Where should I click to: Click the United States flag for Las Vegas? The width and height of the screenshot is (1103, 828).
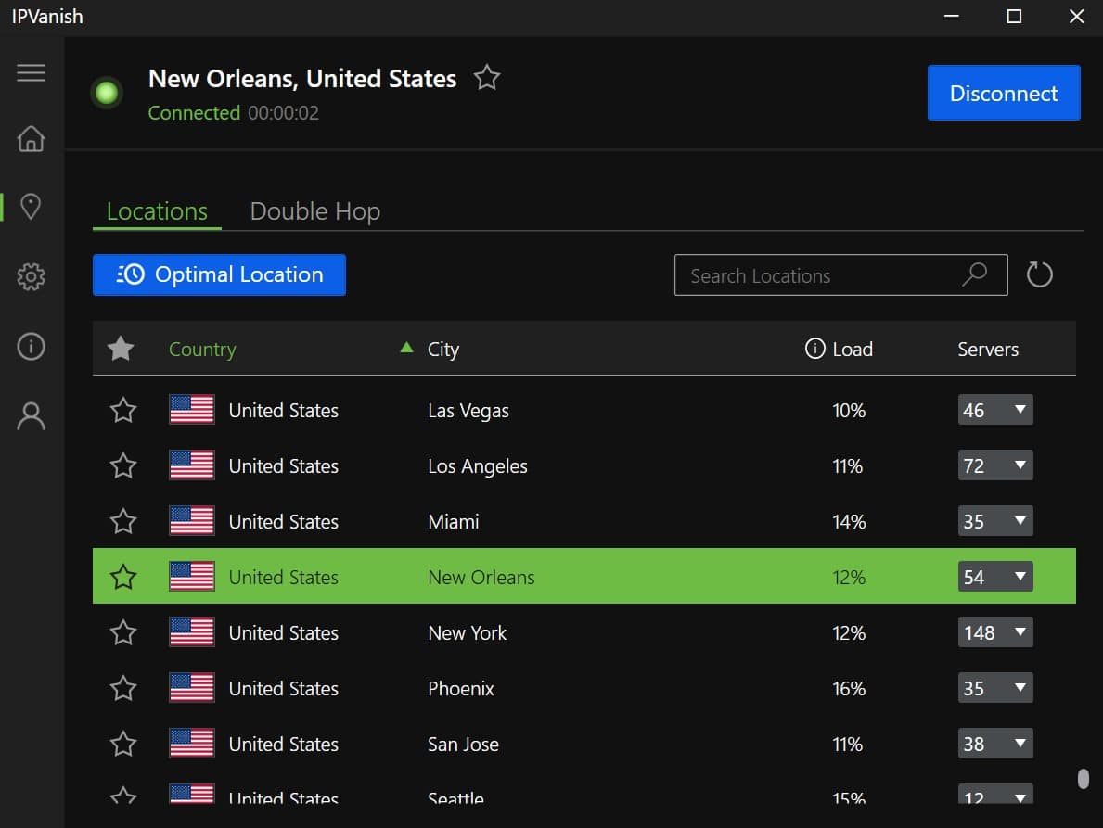coord(192,410)
